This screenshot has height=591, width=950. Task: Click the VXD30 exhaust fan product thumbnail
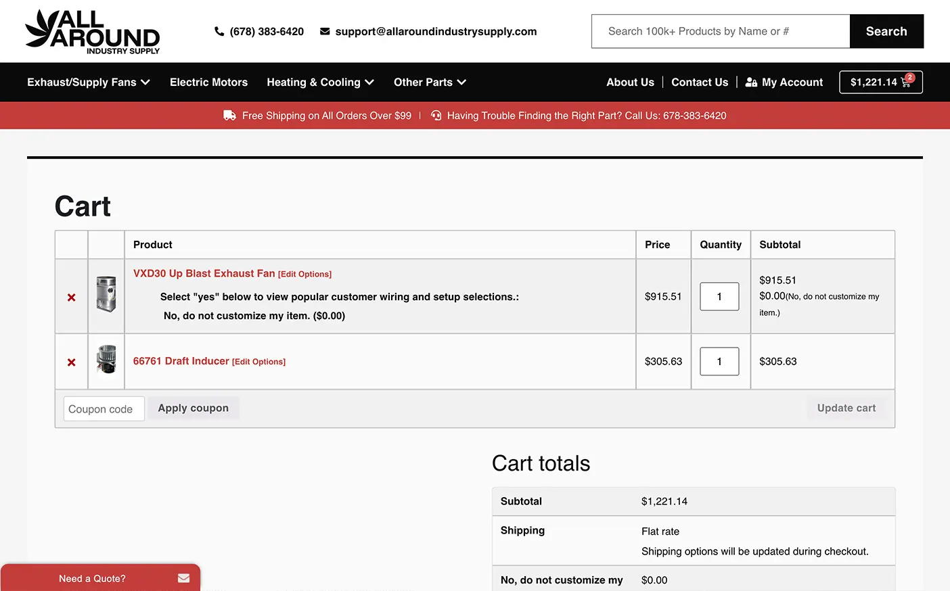pos(106,295)
